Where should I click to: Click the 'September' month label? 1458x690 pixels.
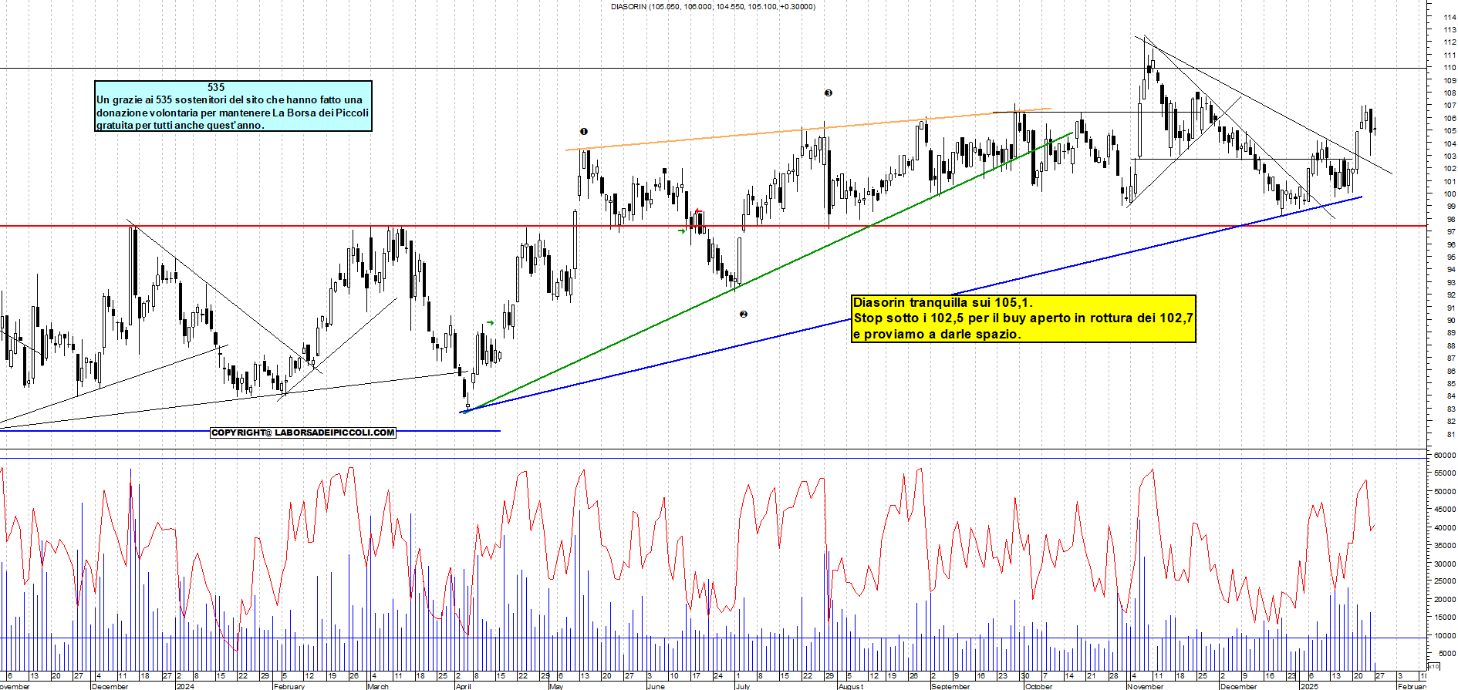(950, 685)
